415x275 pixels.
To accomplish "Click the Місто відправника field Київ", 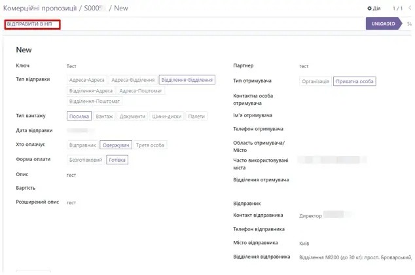I will click(304, 243).
